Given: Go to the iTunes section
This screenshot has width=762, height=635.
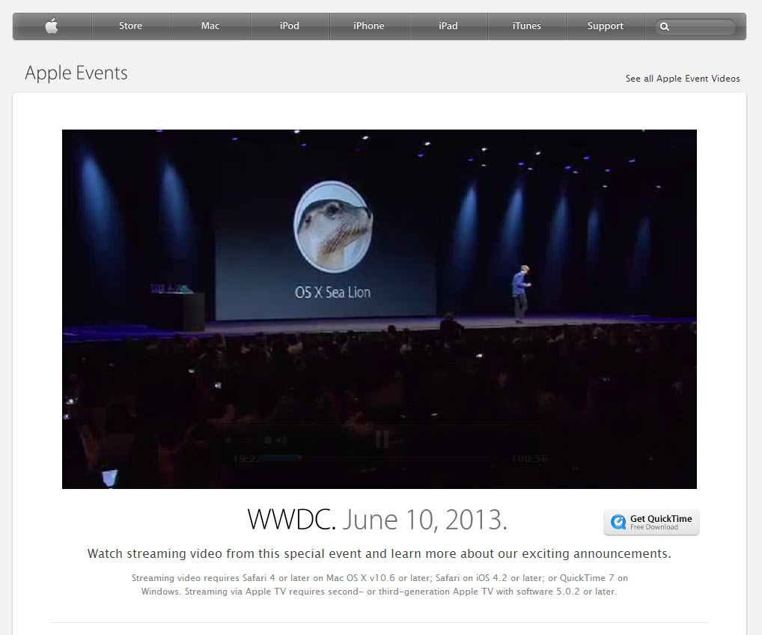Looking at the screenshot, I should pyautogui.click(x=527, y=25).
